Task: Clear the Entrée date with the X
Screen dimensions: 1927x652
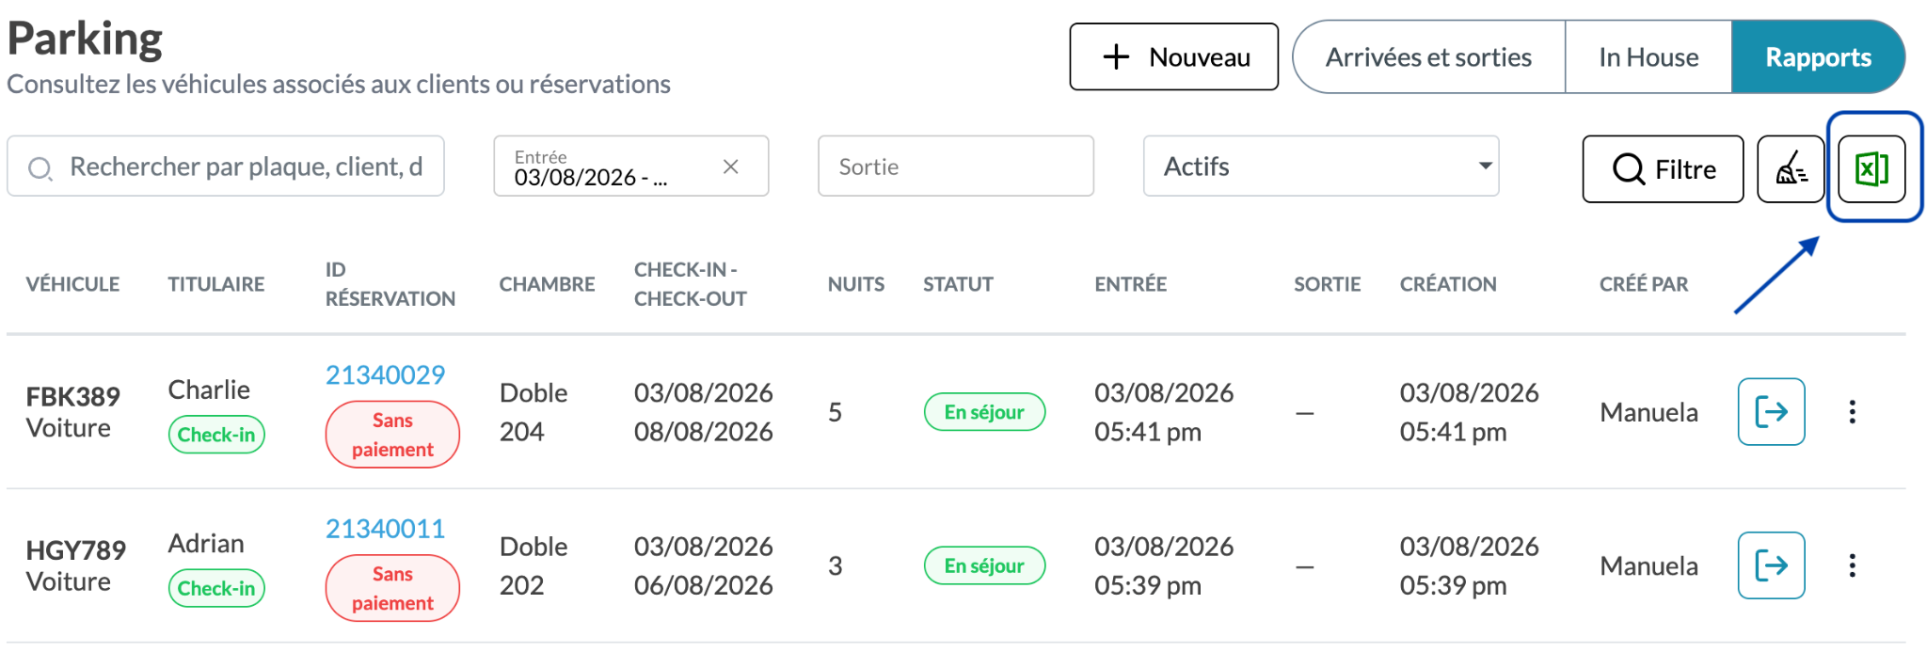Action: pyautogui.click(x=730, y=167)
